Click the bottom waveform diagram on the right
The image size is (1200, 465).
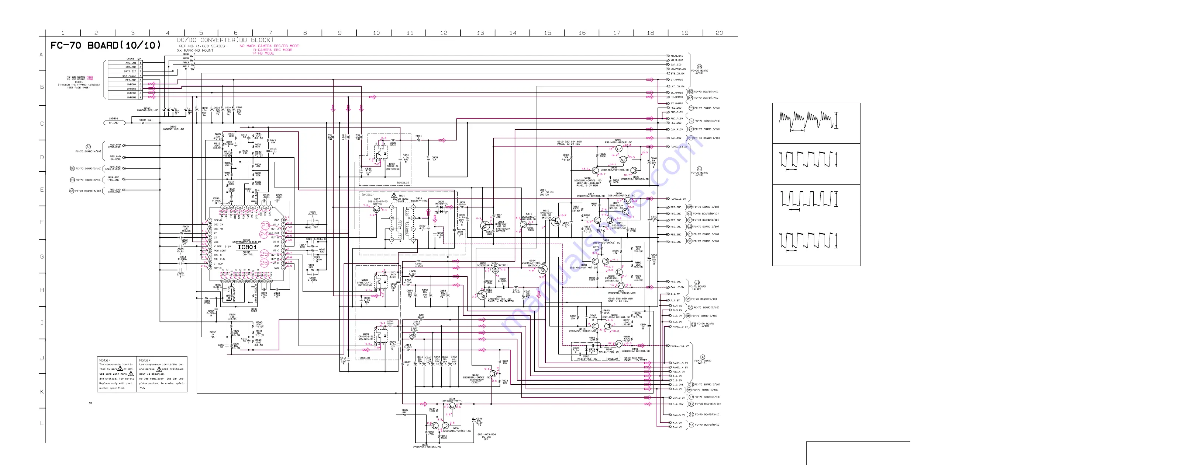(x=816, y=245)
